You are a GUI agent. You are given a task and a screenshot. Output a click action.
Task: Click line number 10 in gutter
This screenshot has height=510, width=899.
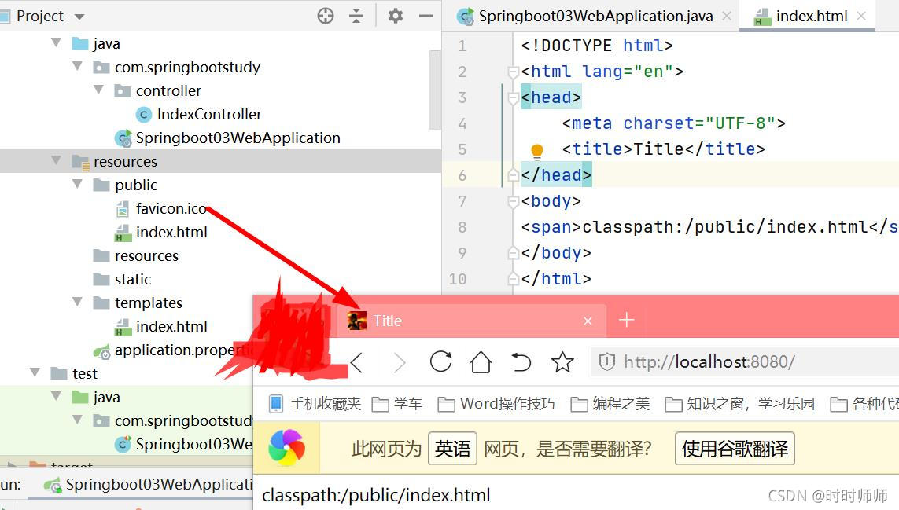(458, 279)
